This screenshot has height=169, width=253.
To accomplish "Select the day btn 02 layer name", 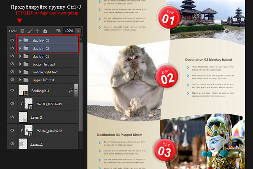I will 41,48.
